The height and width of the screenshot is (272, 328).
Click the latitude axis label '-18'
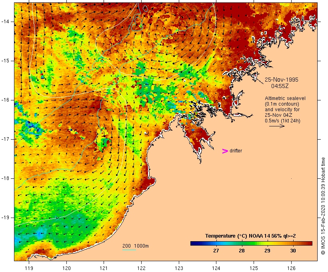point(5,178)
